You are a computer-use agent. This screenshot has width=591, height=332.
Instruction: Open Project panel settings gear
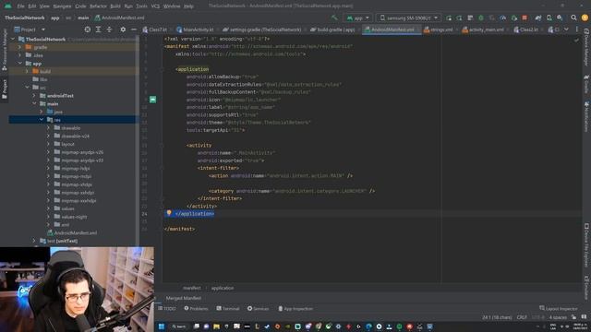point(123,30)
